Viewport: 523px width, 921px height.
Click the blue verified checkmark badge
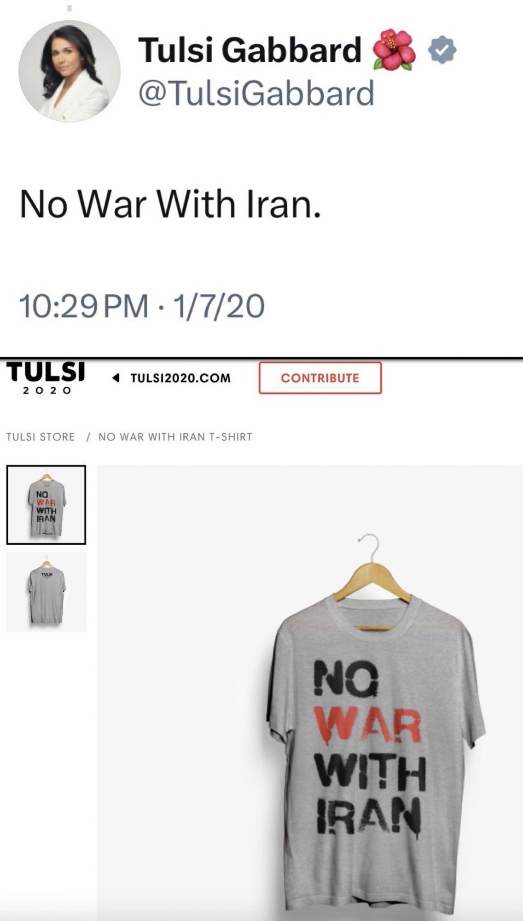[442, 50]
